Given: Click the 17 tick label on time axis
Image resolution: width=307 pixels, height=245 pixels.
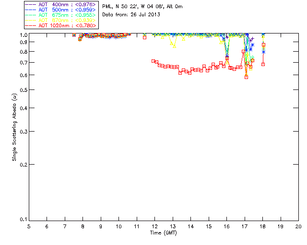Looking at the screenshot, I should (x=245, y=226).
